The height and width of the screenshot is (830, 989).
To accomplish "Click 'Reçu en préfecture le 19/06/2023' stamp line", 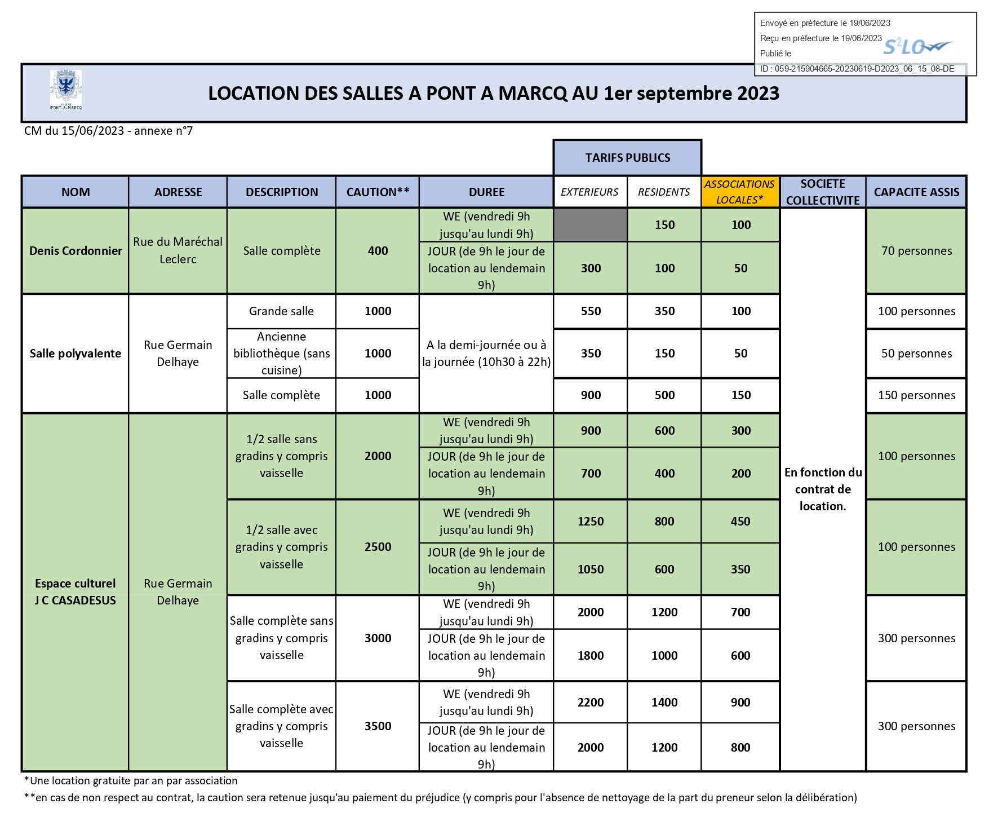I will coord(821,38).
